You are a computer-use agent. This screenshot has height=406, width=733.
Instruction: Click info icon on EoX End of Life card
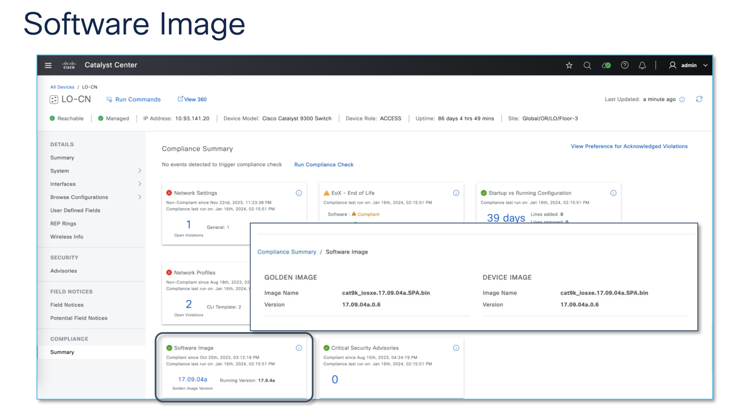click(x=456, y=193)
